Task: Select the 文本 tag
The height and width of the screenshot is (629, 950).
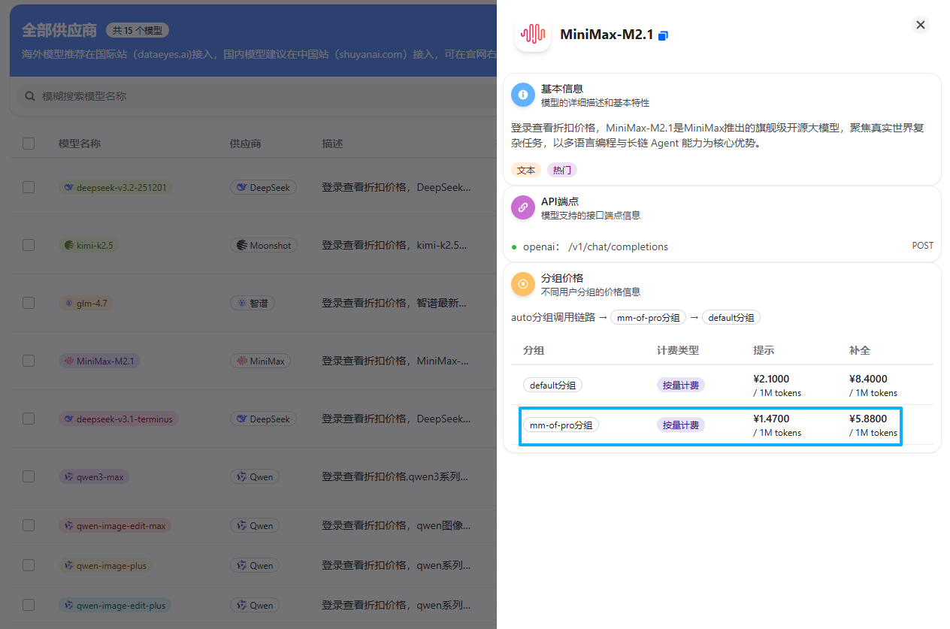Action: pos(526,170)
